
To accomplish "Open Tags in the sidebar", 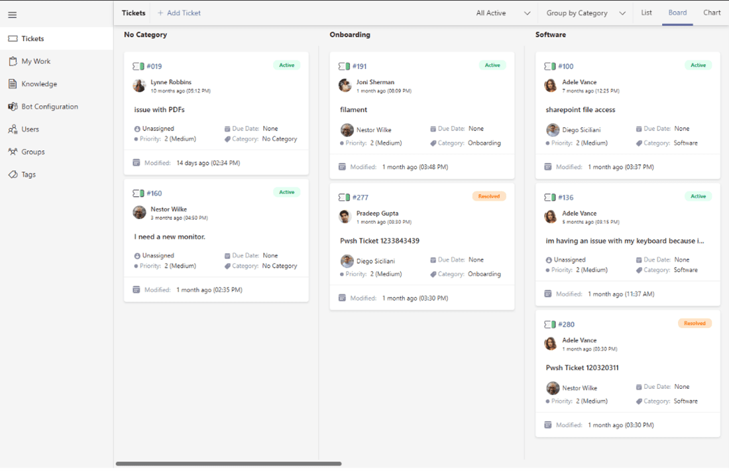I will (x=56, y=174).
